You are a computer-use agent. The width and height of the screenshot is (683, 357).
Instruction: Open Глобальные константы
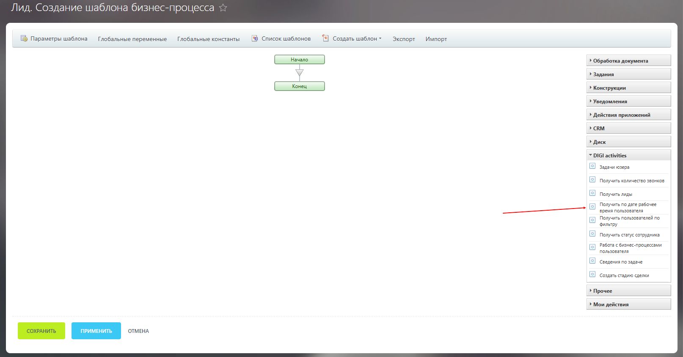click(x=208, y=39)
